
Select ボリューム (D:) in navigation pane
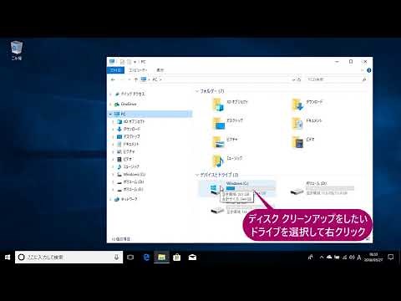(130, 181)
